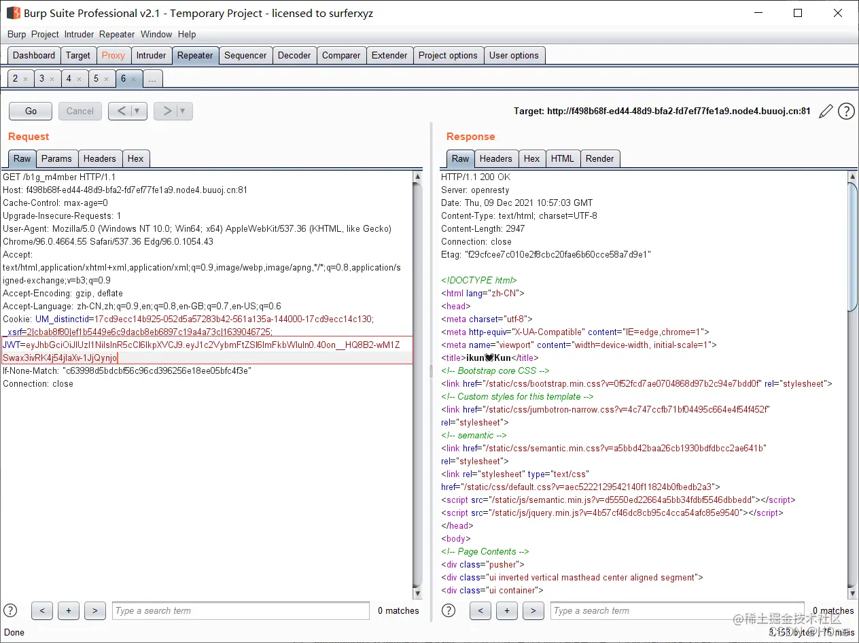The height and width of the screenshot is (643, 859).
Task: Click the Go button to send request
Action: 31,111
